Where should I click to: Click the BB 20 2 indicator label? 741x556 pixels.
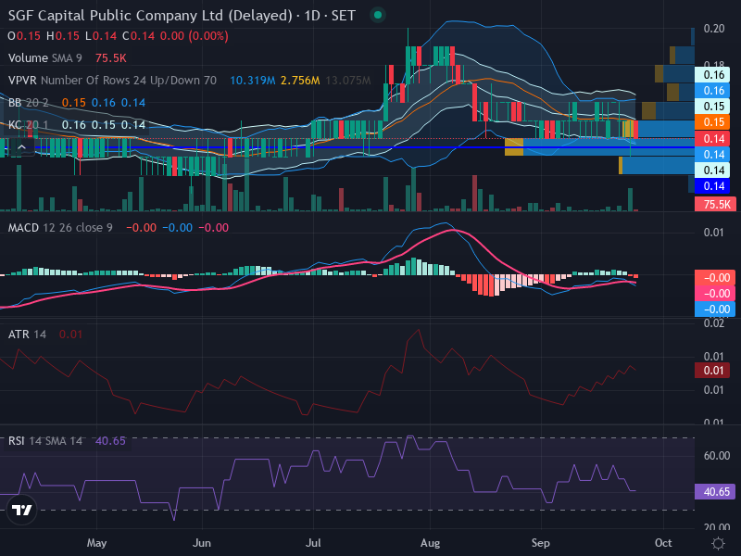tap(29, 103)
